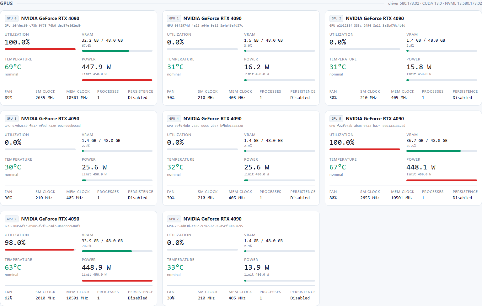Click GPU 1 VRAM percentage 3.0%
This screenshot has width=482, height=306.
[x=248, y=46]
